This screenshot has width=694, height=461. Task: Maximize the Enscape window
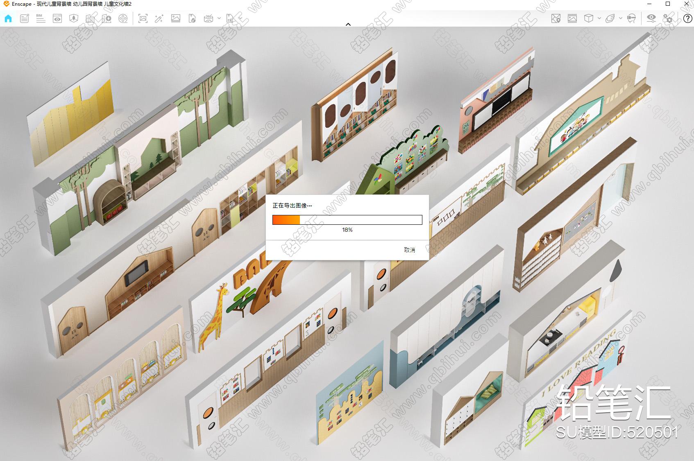pos(668,4)
